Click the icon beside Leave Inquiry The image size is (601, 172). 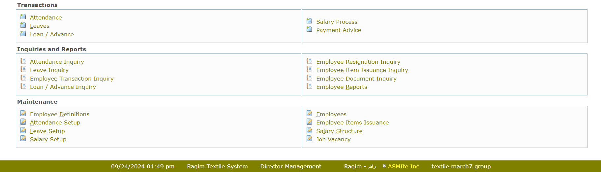(23, 69)
